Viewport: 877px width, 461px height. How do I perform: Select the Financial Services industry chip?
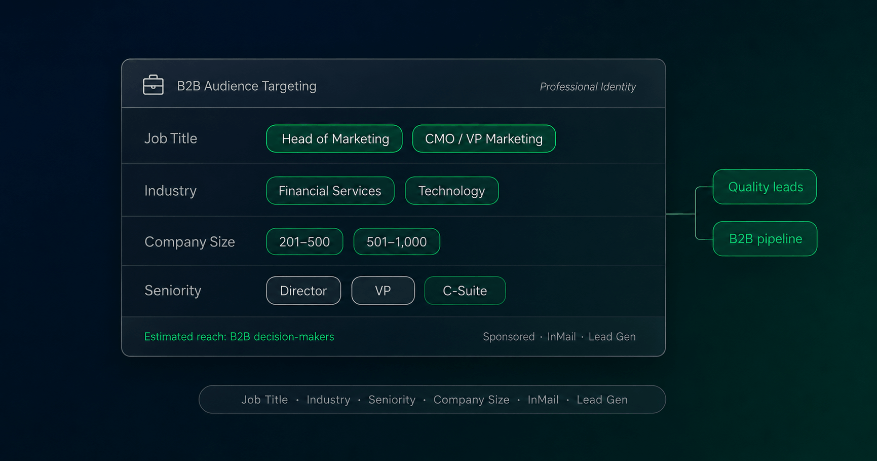point(330,191)
